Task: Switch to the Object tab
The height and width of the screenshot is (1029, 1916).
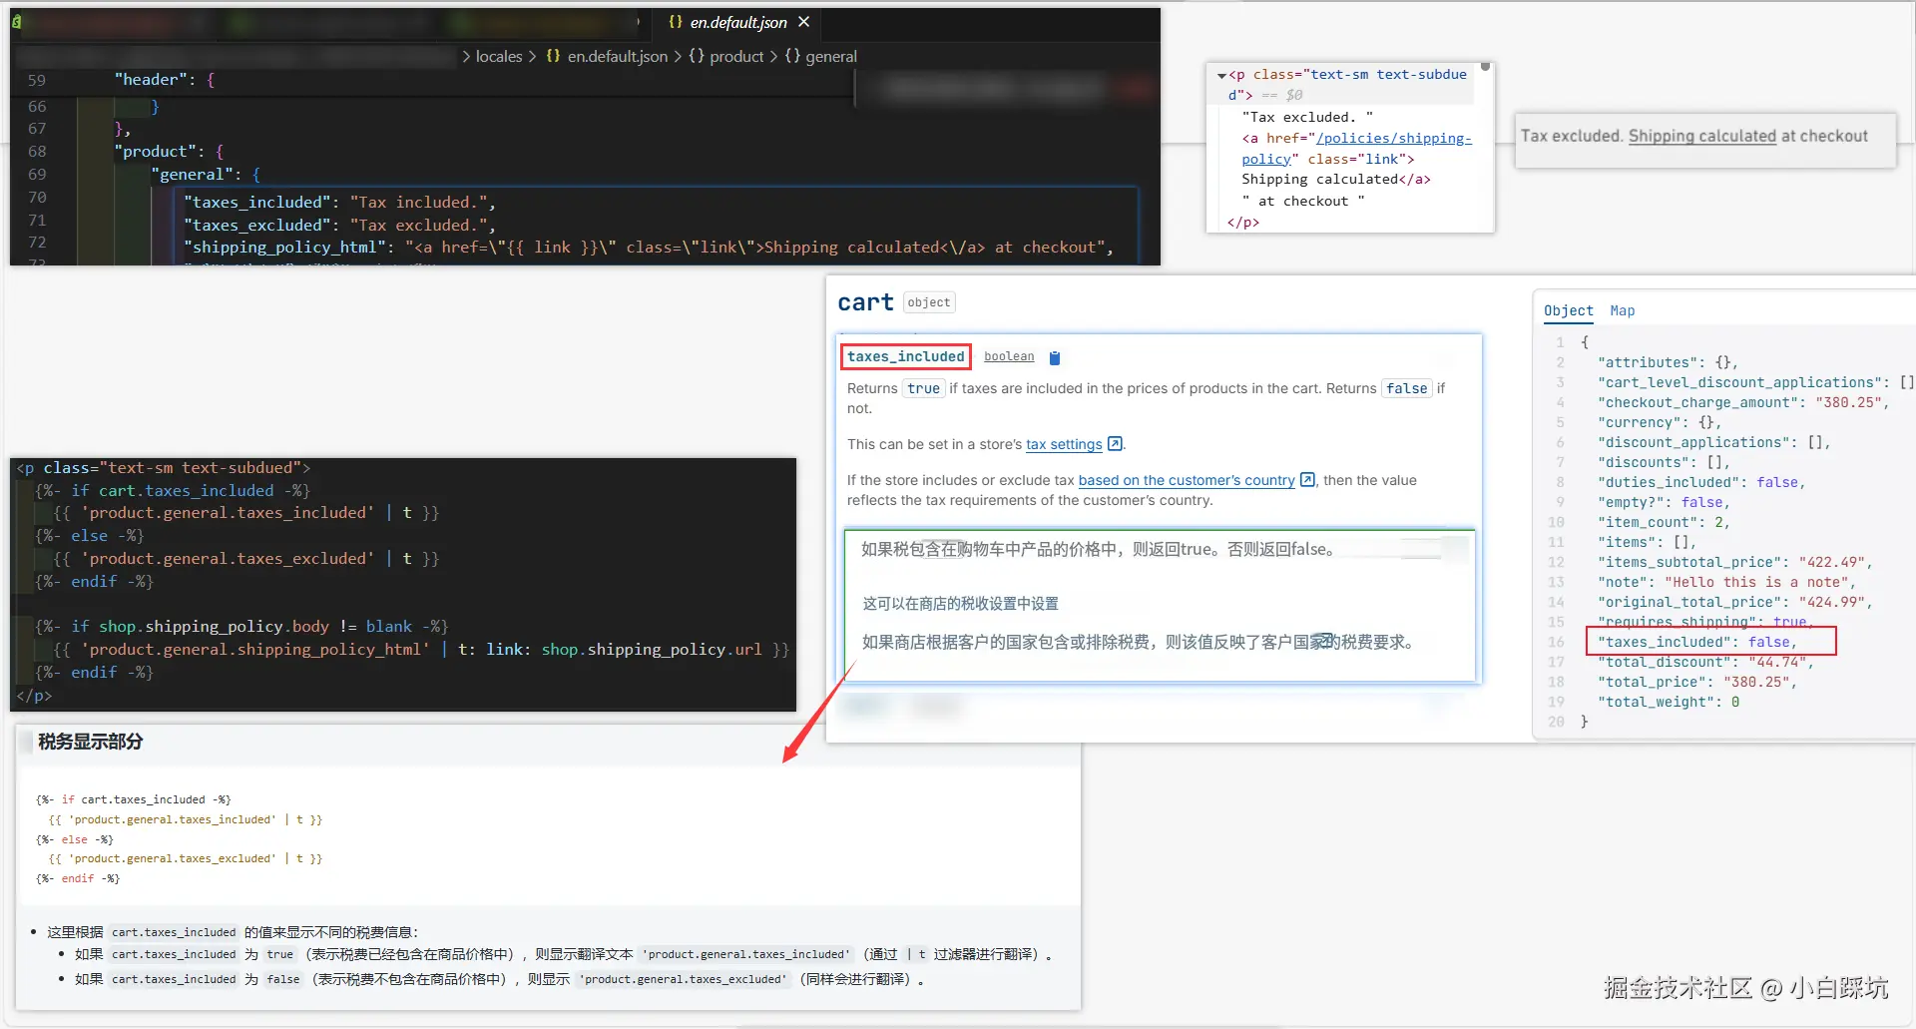Action: click(1569, 310)
